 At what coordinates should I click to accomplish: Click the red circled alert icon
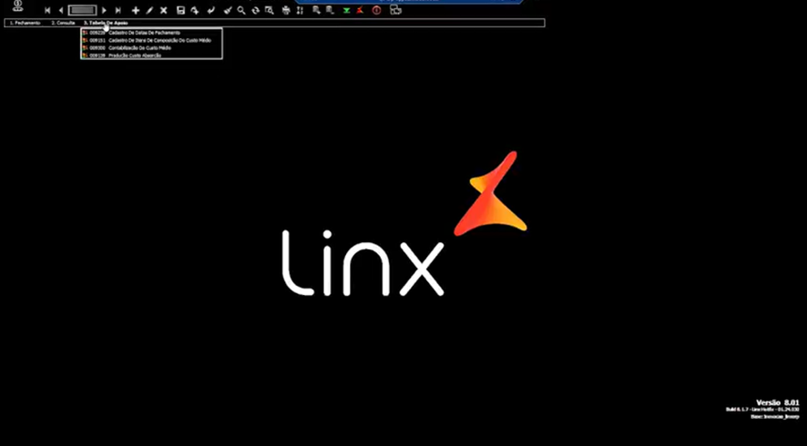(377, 10)
